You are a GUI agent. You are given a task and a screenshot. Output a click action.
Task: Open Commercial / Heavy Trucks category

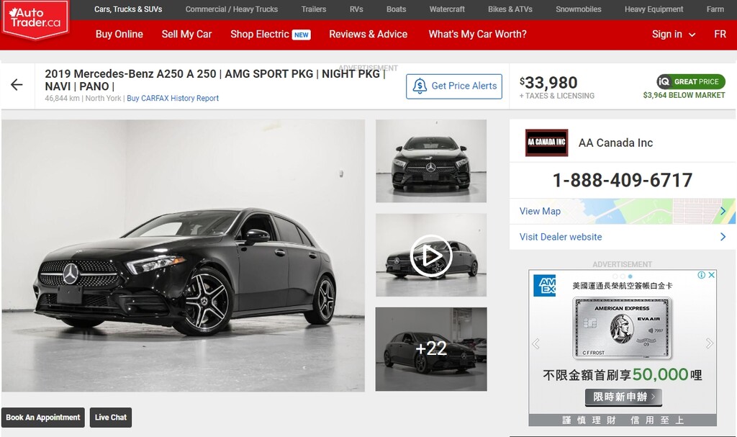click(231, 9)
